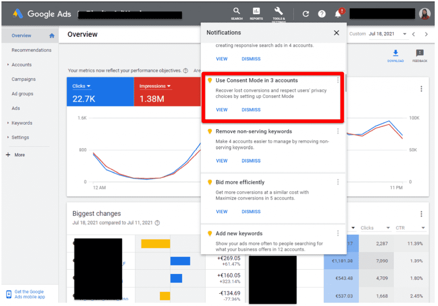Viewport: 438px width, 306px height.
Task: Click the 22.7K clicks value
Action: 84,99
